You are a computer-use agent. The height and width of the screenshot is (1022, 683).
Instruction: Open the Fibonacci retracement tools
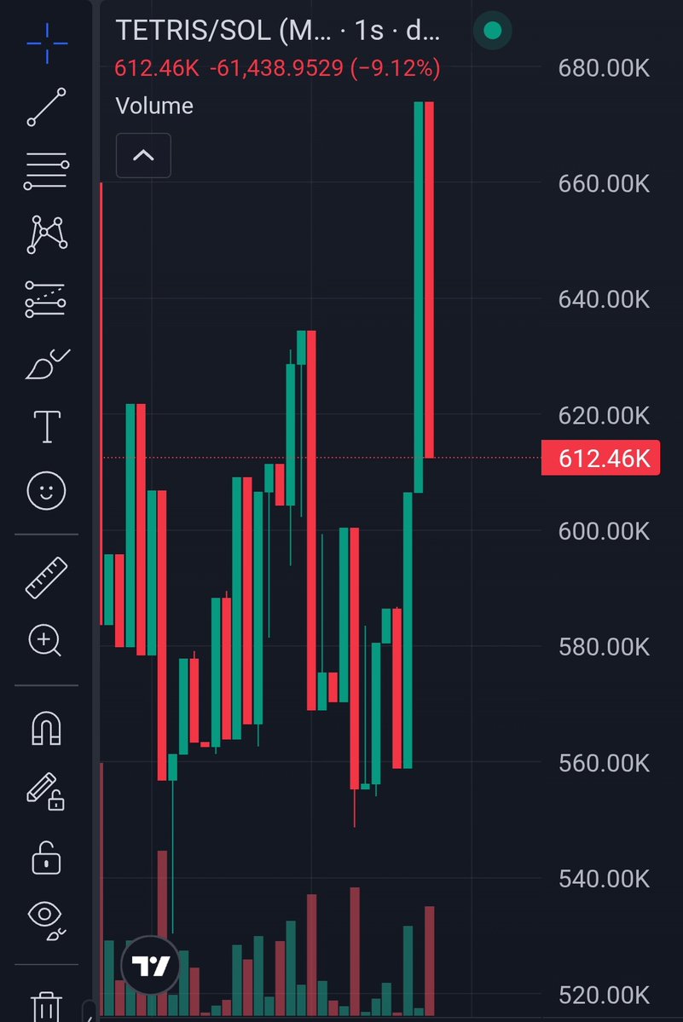click(x=46, y=171)
